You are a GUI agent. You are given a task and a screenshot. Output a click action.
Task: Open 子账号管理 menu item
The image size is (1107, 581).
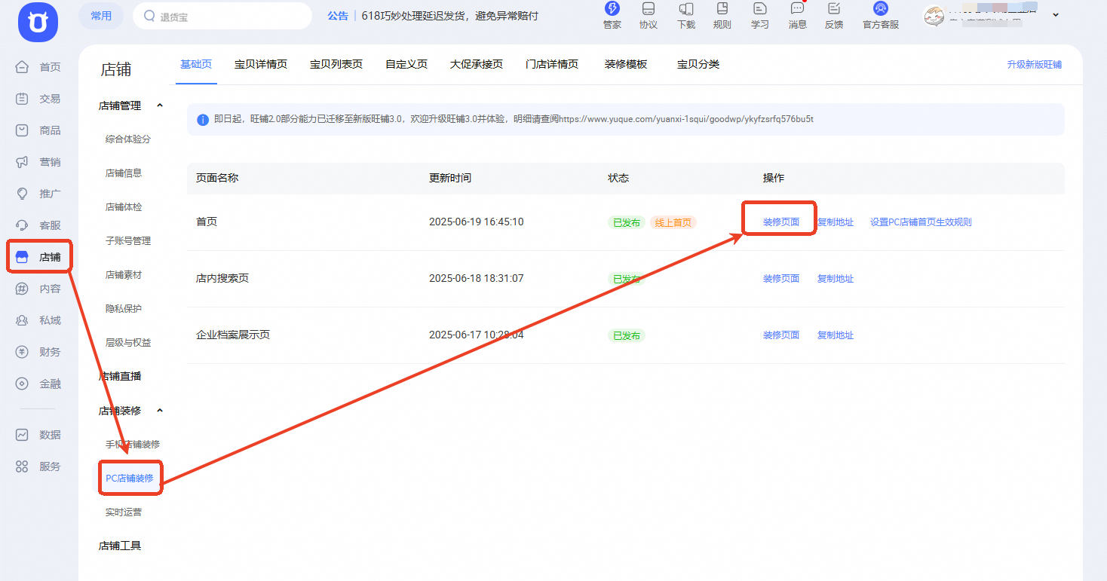(x=128, y=241)
